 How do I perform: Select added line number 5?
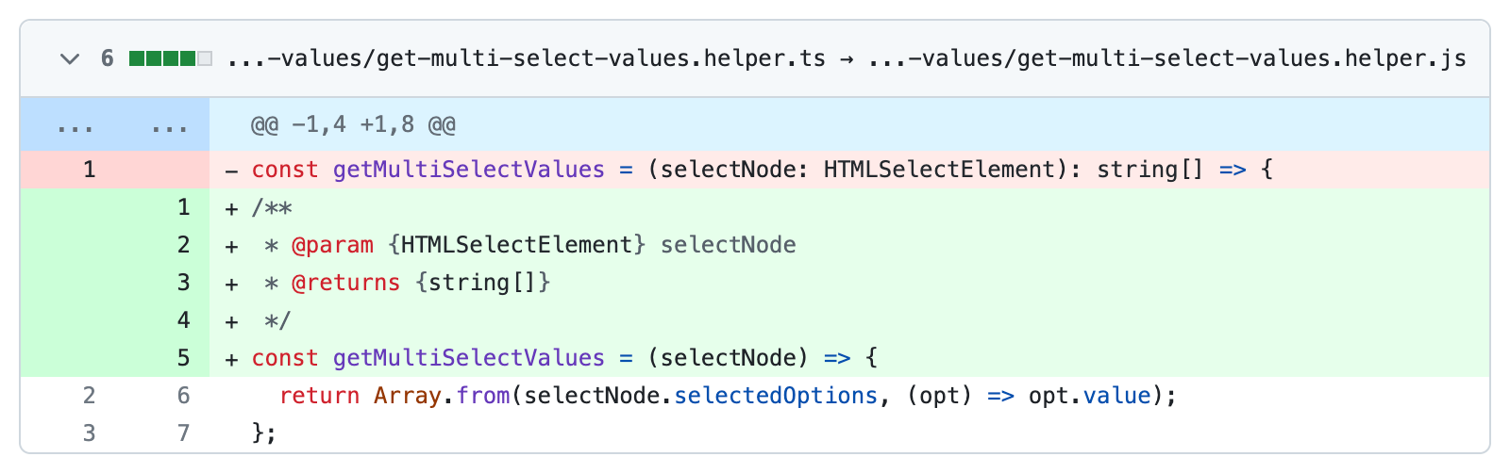pos(183,358)
